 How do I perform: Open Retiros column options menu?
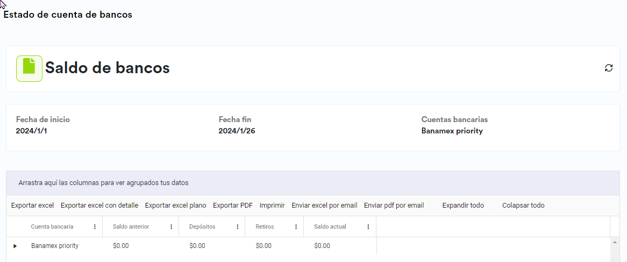[x=296, y=227]
